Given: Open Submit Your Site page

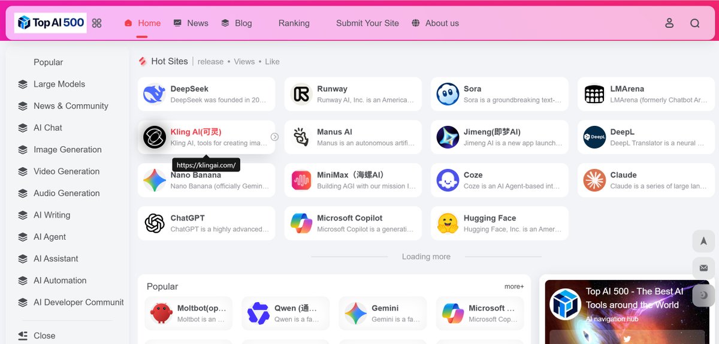Looking at the screenshot, I should [367, 23].
